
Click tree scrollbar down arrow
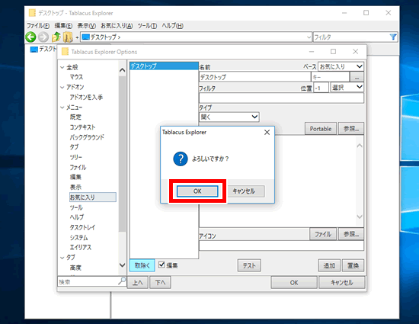coord(122,265)
